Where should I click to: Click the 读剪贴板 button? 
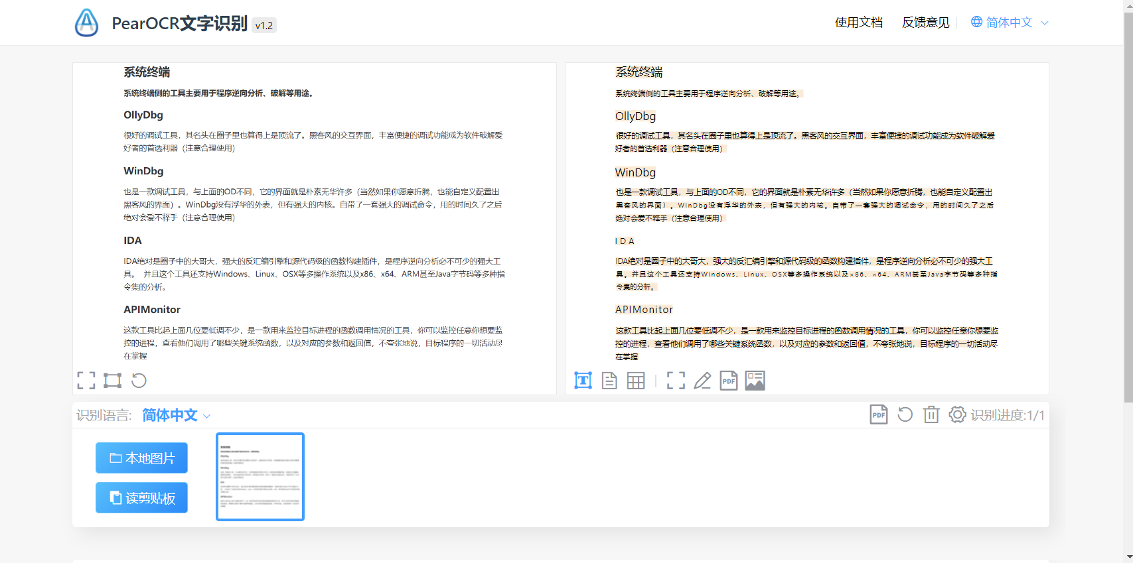click(x=141, y=498)
